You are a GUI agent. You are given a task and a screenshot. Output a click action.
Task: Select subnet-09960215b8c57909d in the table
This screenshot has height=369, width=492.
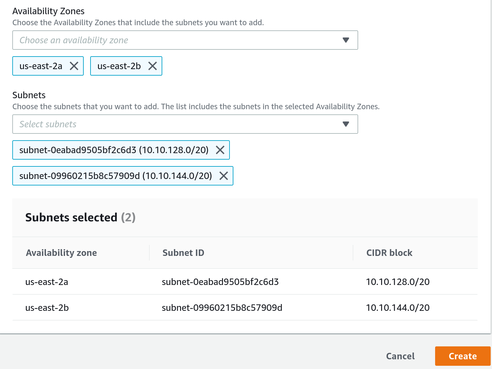pyautogui.click(x=222, y=308)
